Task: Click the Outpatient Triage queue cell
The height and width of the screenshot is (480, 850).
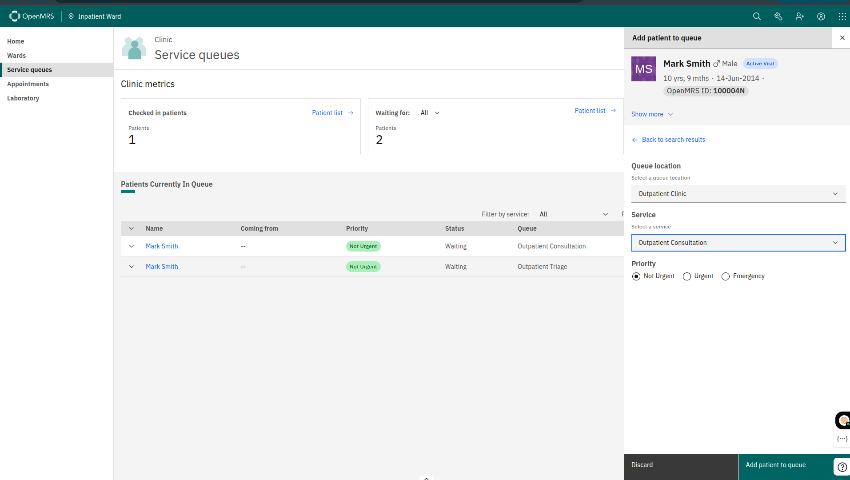Action: click(542, 267)
